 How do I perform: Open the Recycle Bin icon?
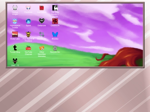coord(55,48)
